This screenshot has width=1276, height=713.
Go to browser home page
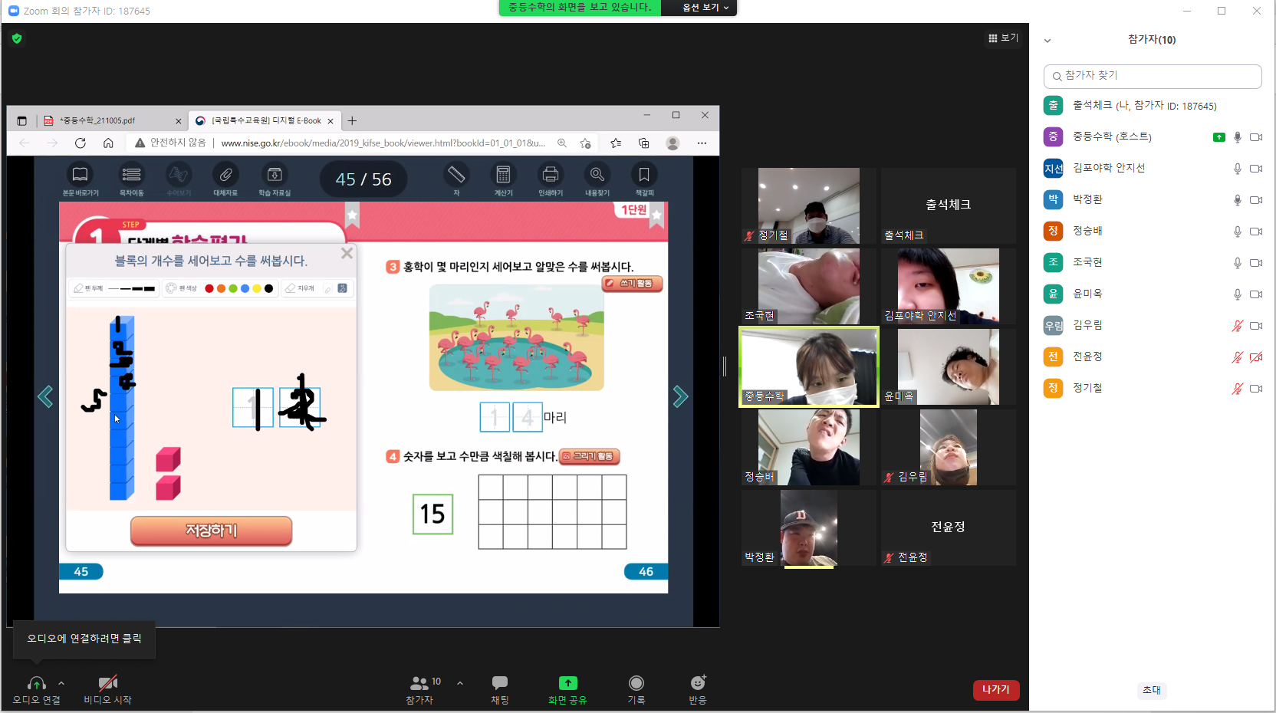coord(108,143)
